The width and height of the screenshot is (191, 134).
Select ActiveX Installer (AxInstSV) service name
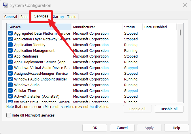pos(37,96)
